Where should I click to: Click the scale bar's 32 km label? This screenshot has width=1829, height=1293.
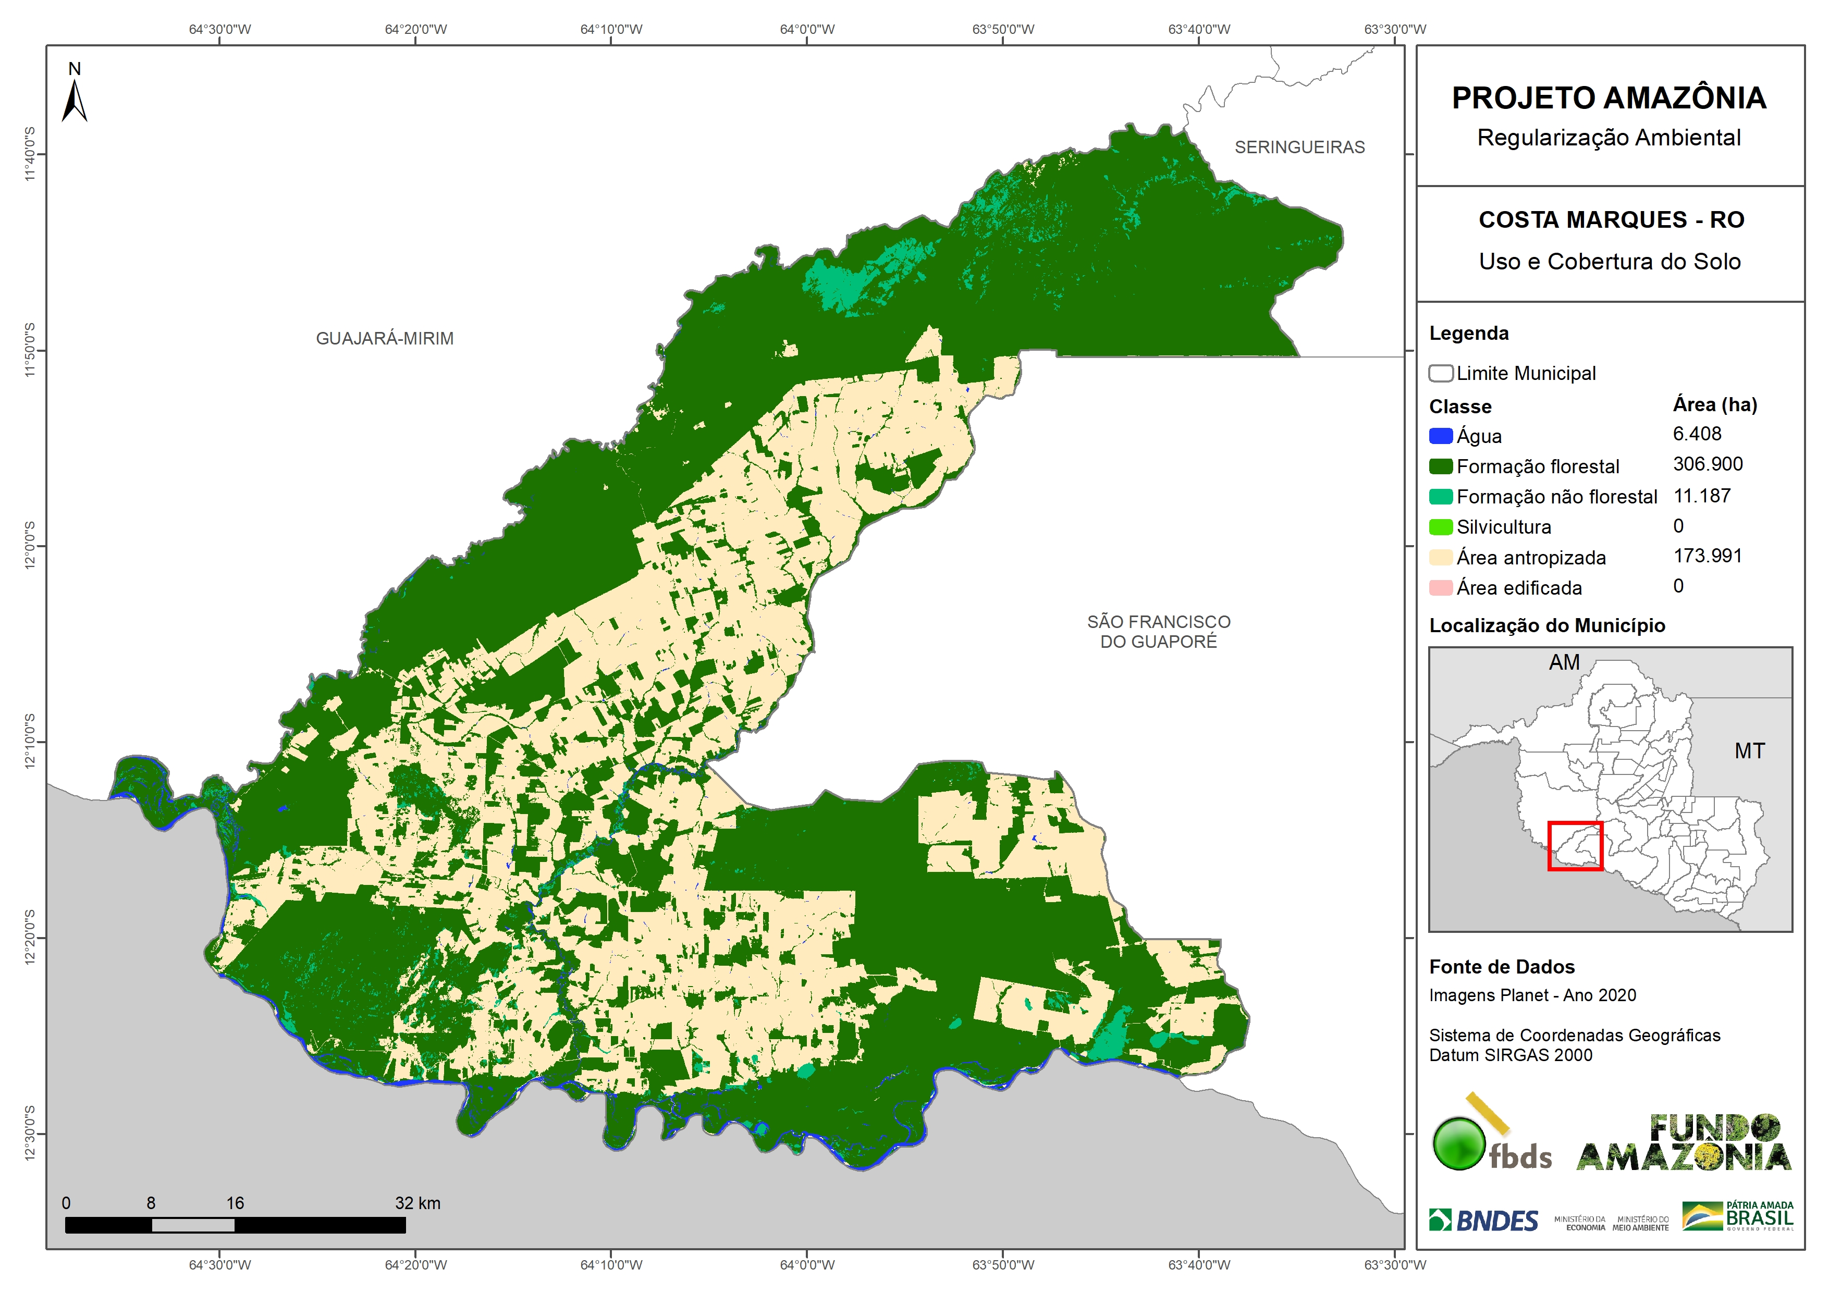coord(418,1203)
